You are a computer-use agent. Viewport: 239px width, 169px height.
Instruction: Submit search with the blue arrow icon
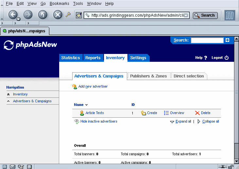point(227,40)
